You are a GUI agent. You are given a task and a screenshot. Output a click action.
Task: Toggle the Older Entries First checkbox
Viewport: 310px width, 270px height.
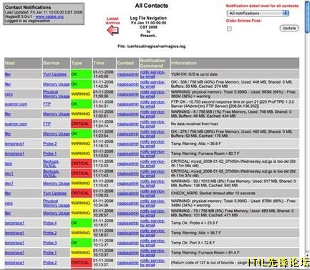pyautogui.click(x=229, y=29)
